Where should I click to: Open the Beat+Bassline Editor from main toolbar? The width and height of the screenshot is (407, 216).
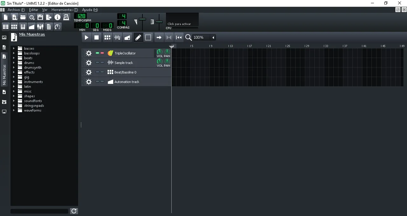(14, 27)
